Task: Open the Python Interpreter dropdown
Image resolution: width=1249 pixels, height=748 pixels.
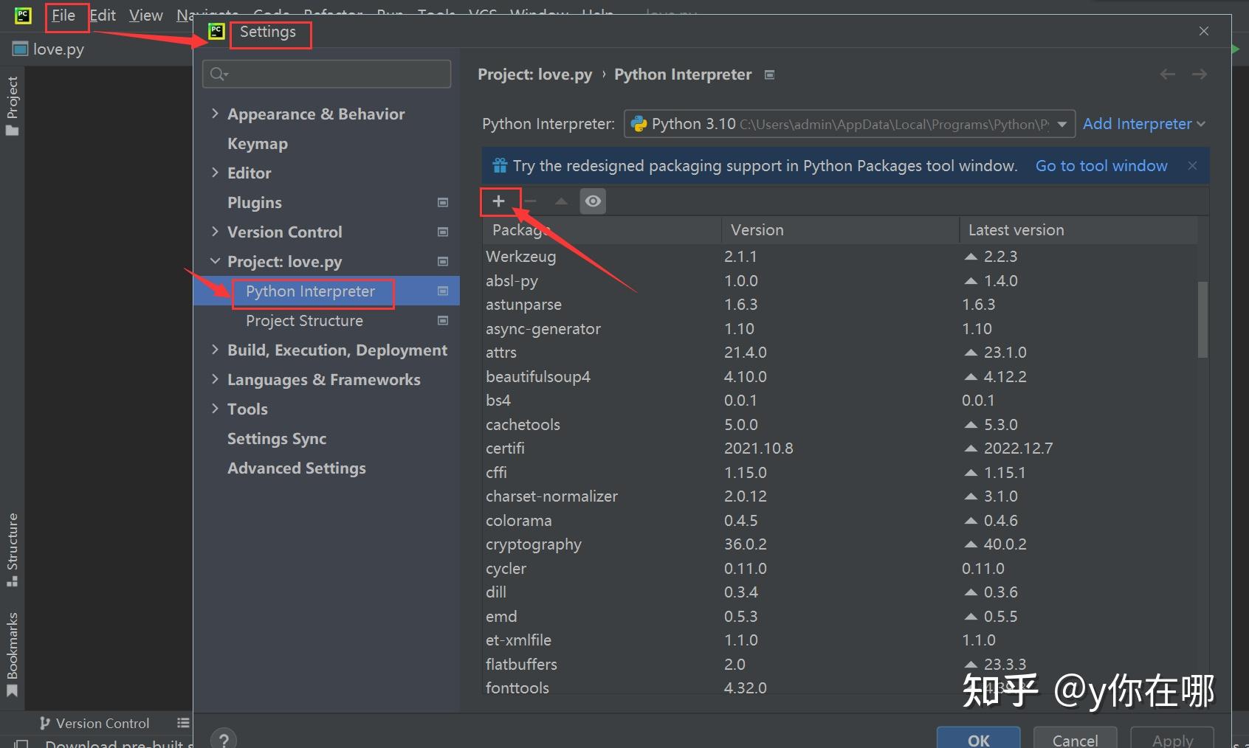Action: pyautogui.click(x=849, y=124)
